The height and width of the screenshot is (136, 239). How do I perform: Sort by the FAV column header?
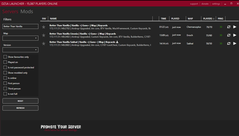pos(44,19)
